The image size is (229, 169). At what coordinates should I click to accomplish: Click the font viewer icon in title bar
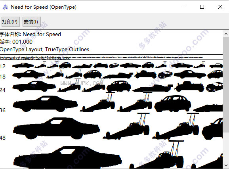[x=5, y=7]
